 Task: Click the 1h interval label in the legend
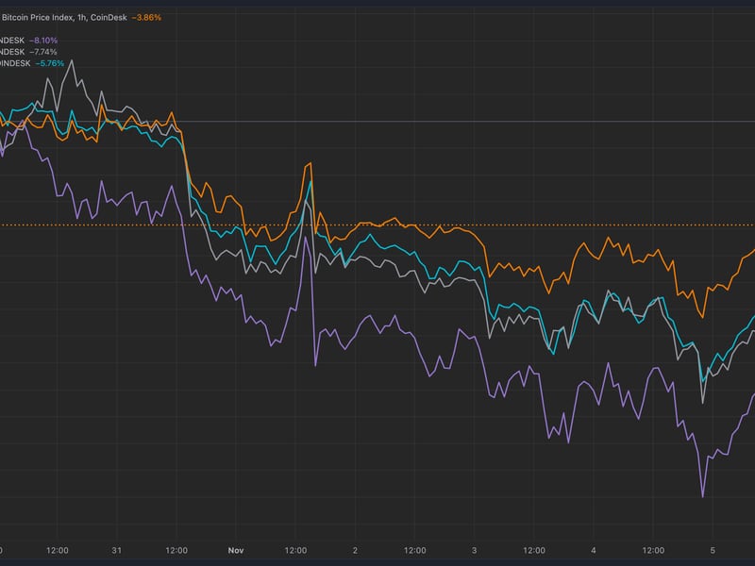pos(80,16)
